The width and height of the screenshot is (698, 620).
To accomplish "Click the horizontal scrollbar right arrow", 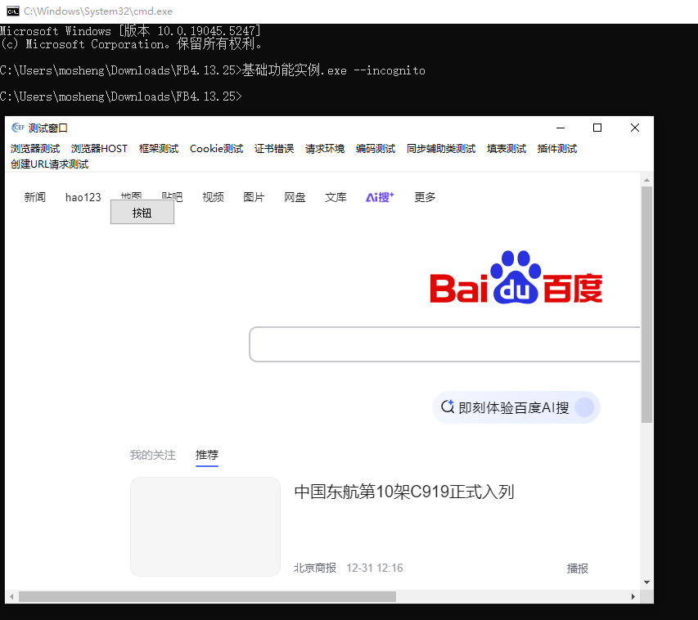I will point(633,596).
